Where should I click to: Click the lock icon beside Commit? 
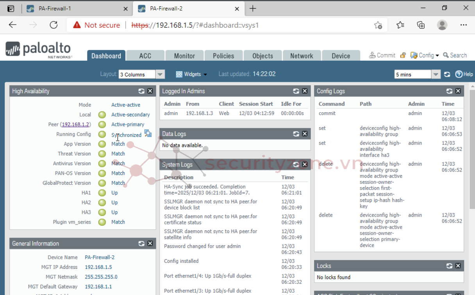tap(403, 55)
